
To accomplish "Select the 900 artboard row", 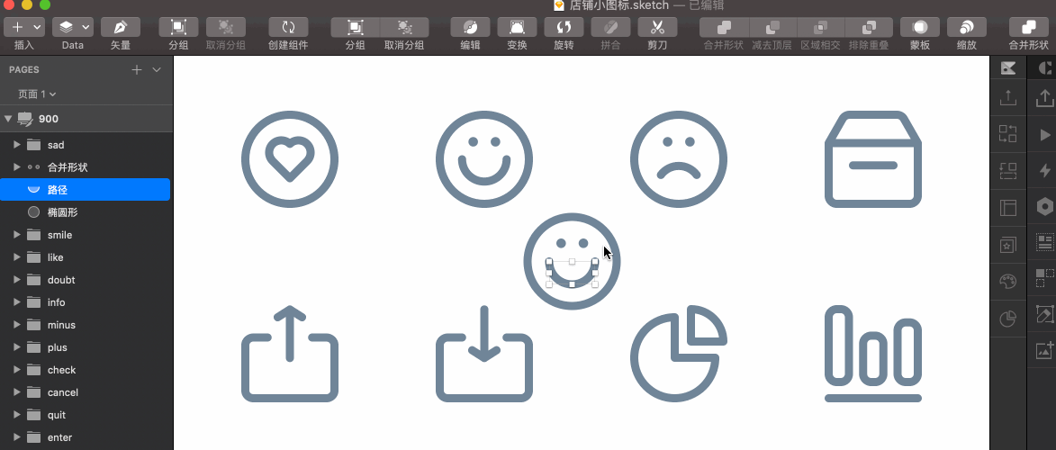I will [86, 119].
